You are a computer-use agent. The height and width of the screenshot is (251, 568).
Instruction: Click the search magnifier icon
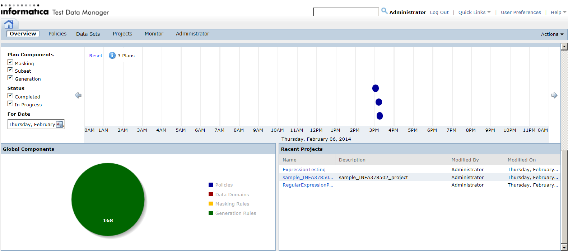coord(384,11)
